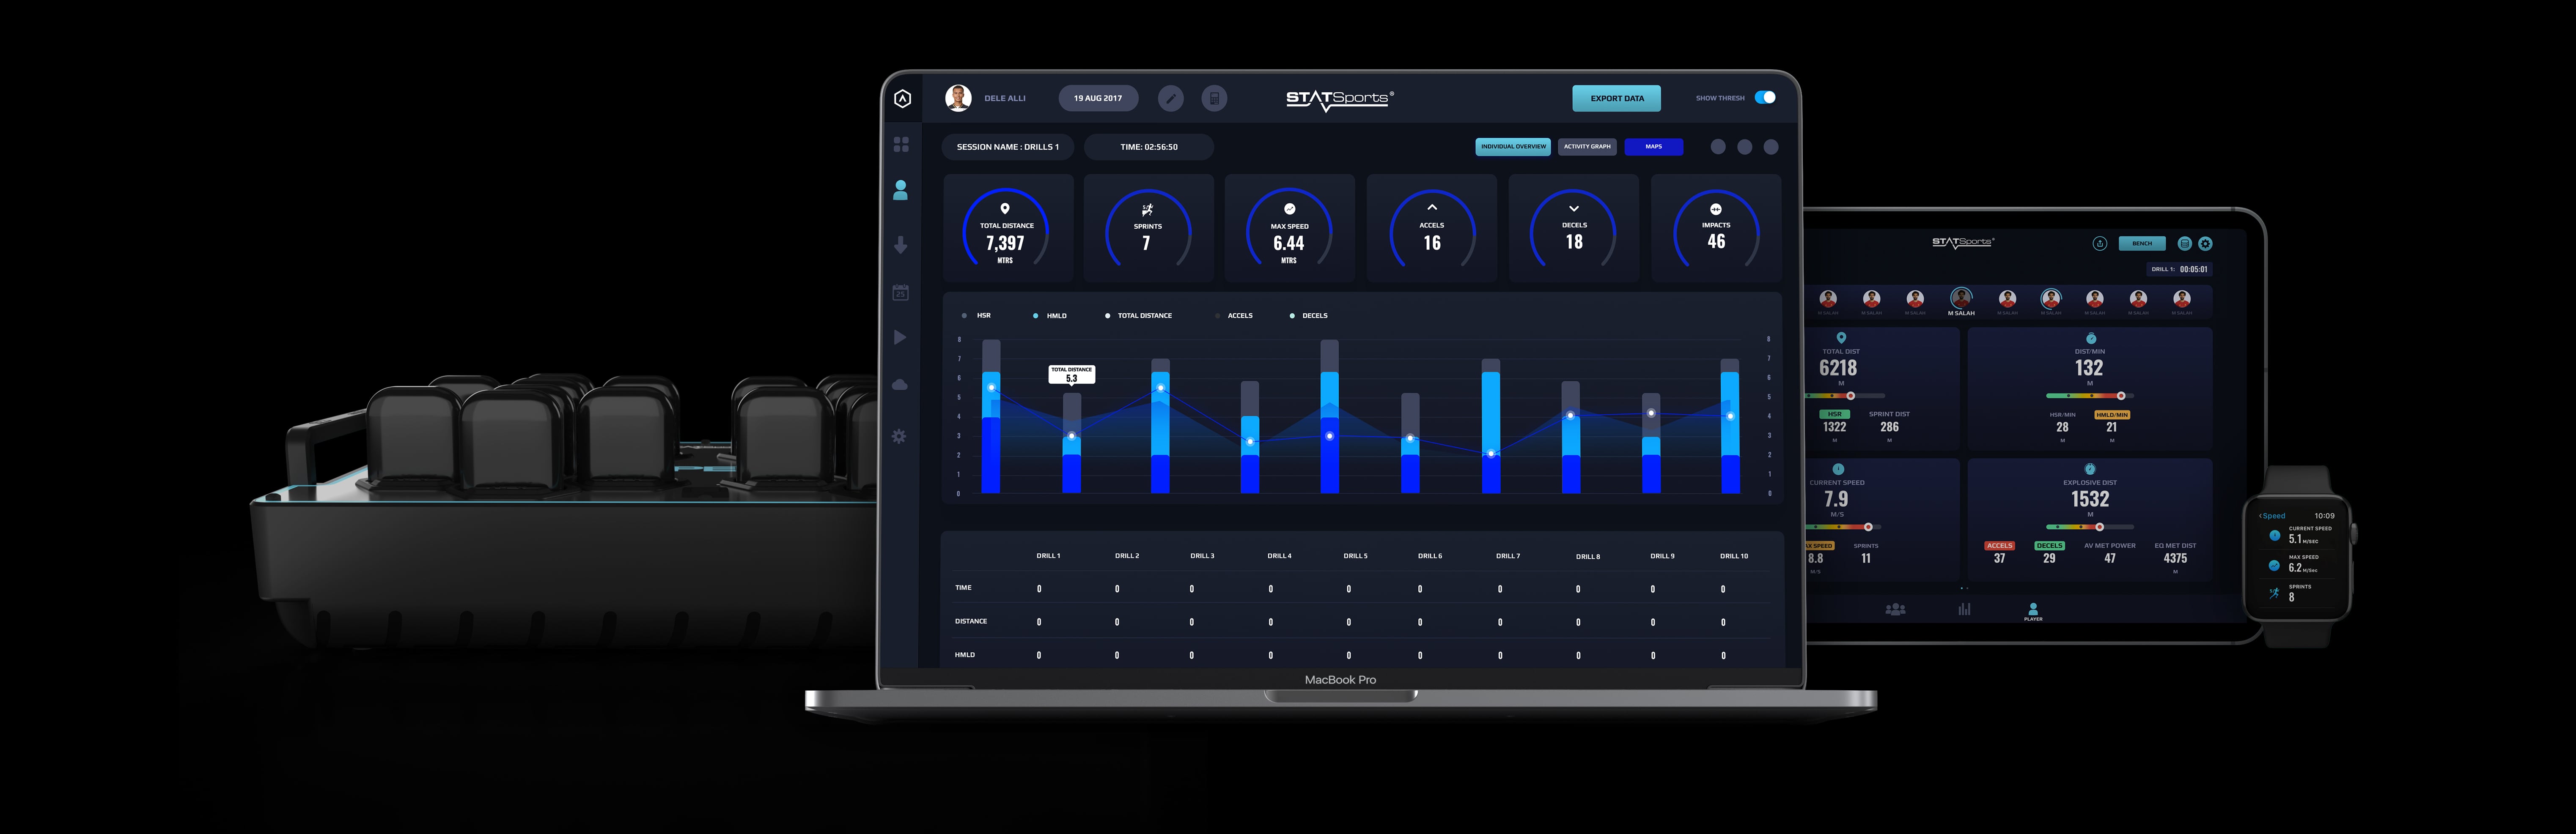Open the calculator icon beside the pencil
2576x834 pixels.
1214,98
